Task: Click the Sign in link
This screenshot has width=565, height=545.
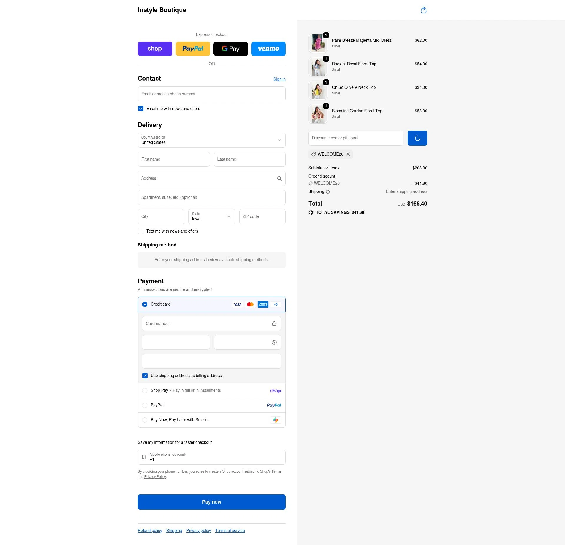Action: pos(279,79)
